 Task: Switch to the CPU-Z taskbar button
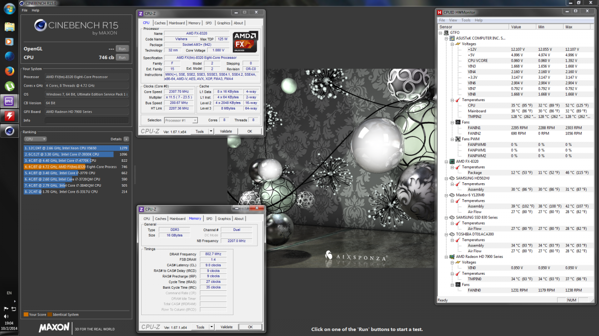click(x=9, y=101)
